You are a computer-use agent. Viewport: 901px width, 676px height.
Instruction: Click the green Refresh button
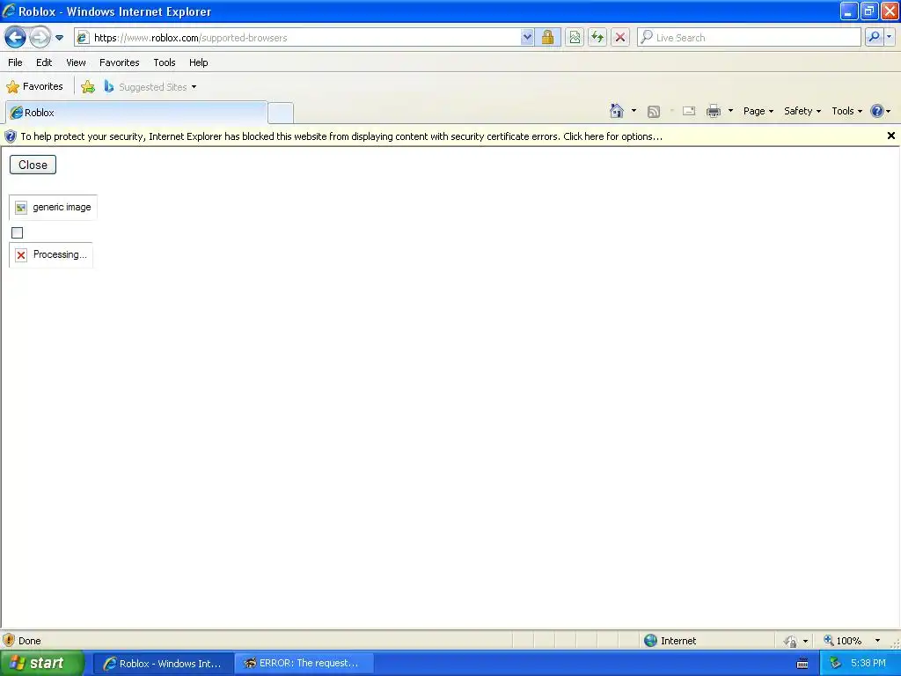597,38
